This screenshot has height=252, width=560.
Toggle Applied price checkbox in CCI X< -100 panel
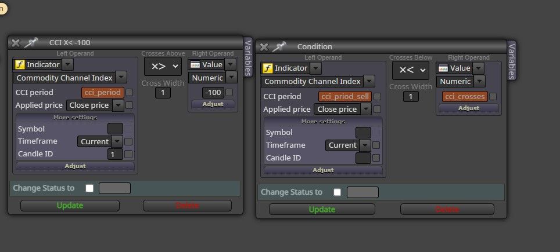pos(130,105)
